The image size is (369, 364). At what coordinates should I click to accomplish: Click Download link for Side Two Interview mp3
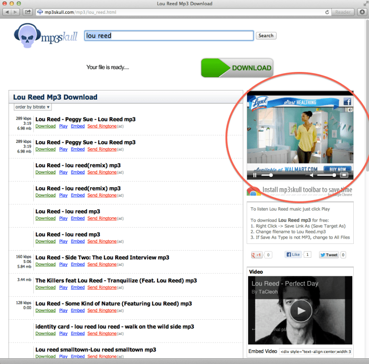point(45,264)
